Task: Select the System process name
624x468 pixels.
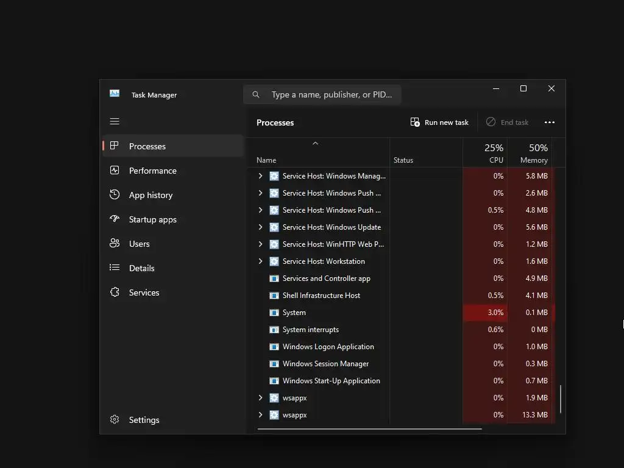Action: coord(294,313)
